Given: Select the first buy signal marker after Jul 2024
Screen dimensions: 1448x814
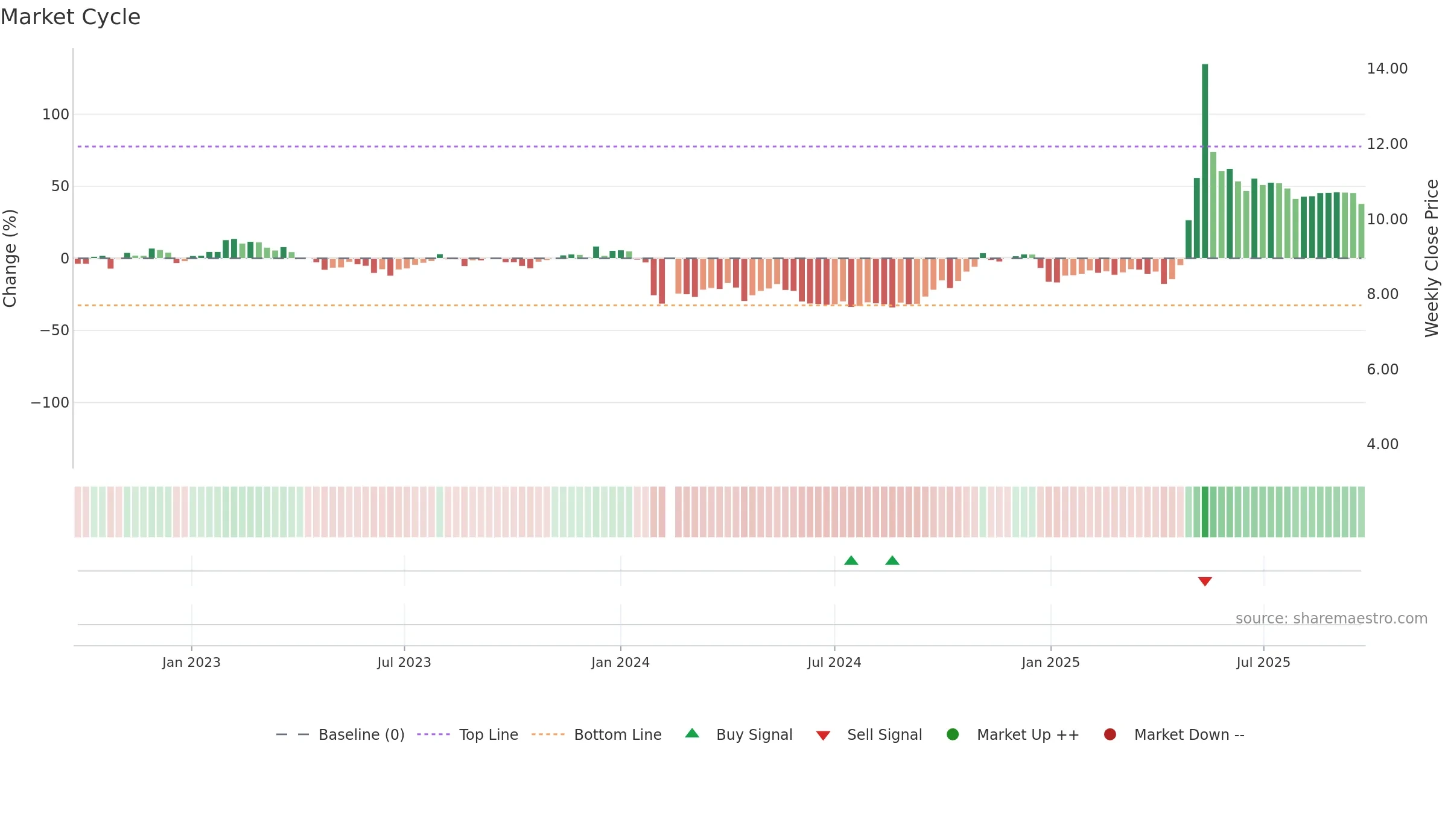Looking at the screenshot, I should 851,561.
